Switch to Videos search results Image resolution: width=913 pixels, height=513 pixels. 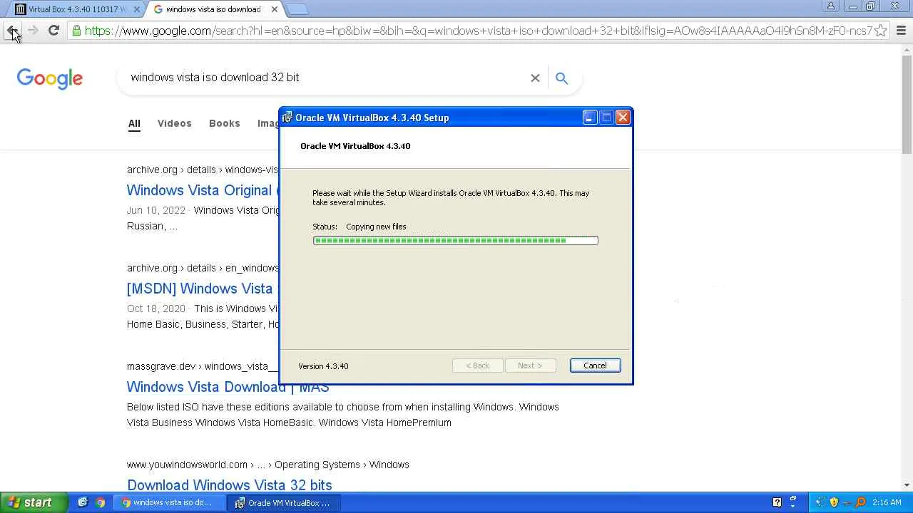pos(175,123)
